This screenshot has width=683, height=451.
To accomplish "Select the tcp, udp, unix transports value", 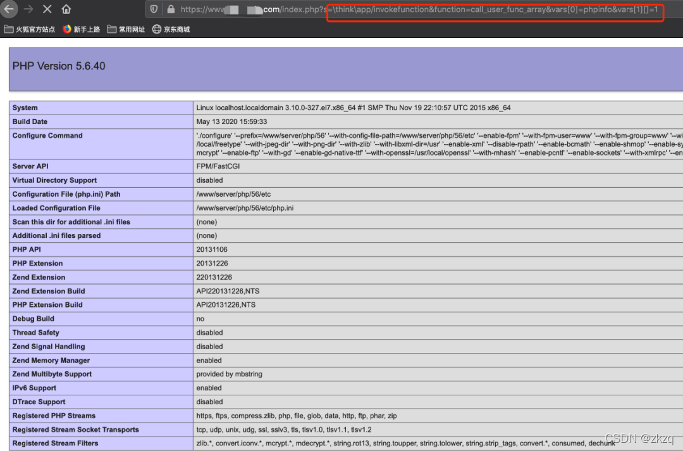I will pyautogui.click(x=283, y=429).
